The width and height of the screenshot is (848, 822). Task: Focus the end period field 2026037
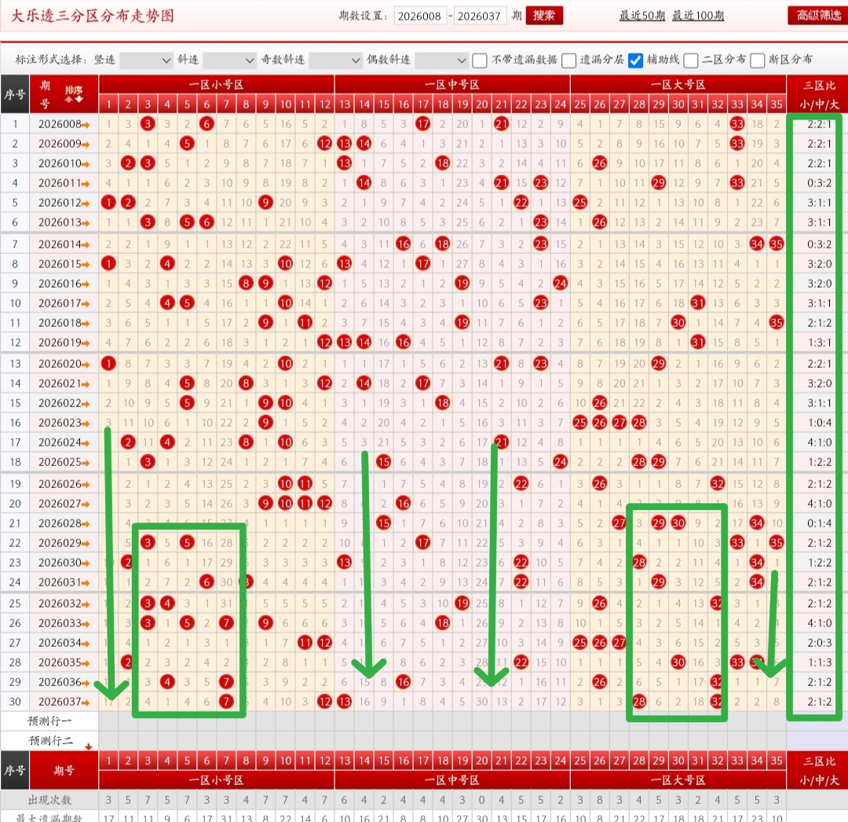tap(479, 17)
